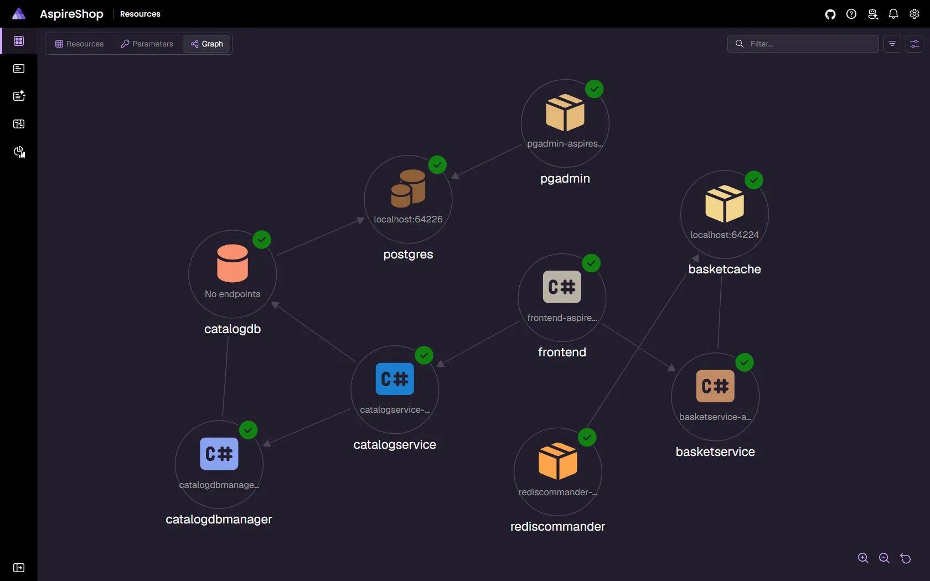Select the postgres database server icon
Viewport: 930px width, 581px height.
[x=409, y=189]
